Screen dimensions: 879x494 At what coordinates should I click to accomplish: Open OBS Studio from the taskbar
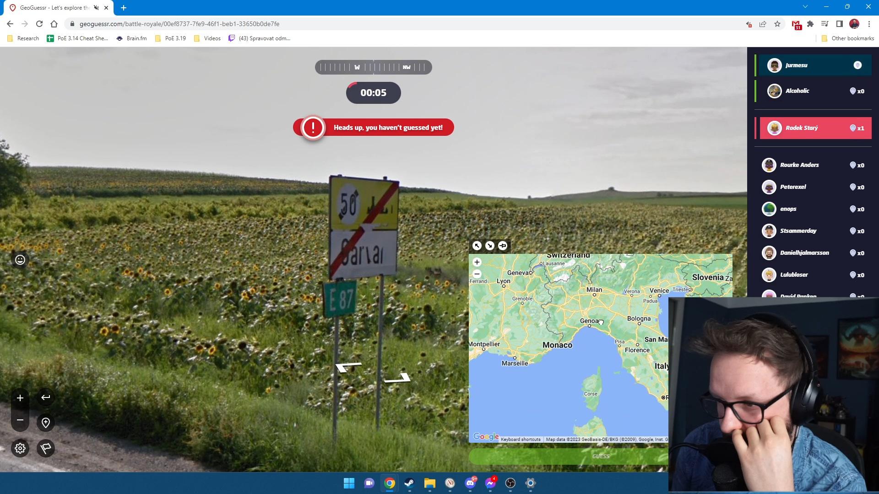pos(510,483)
